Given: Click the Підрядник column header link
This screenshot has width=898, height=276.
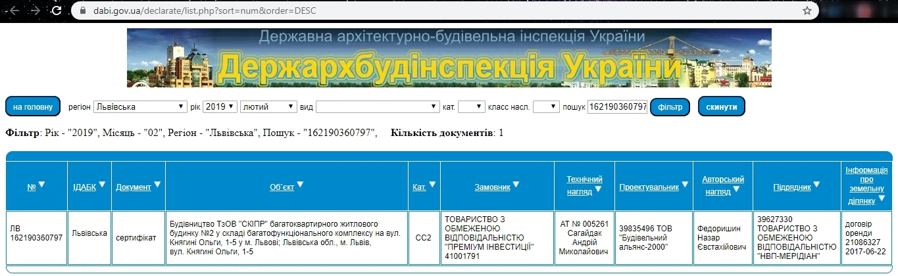Looking at the screenshot, I should point(792,187).
